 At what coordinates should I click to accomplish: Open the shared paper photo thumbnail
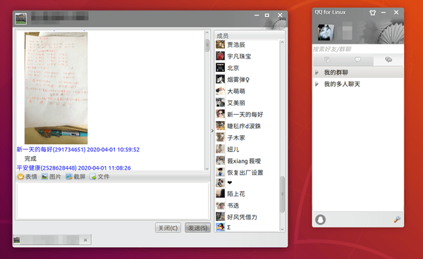tap(56, 88)
